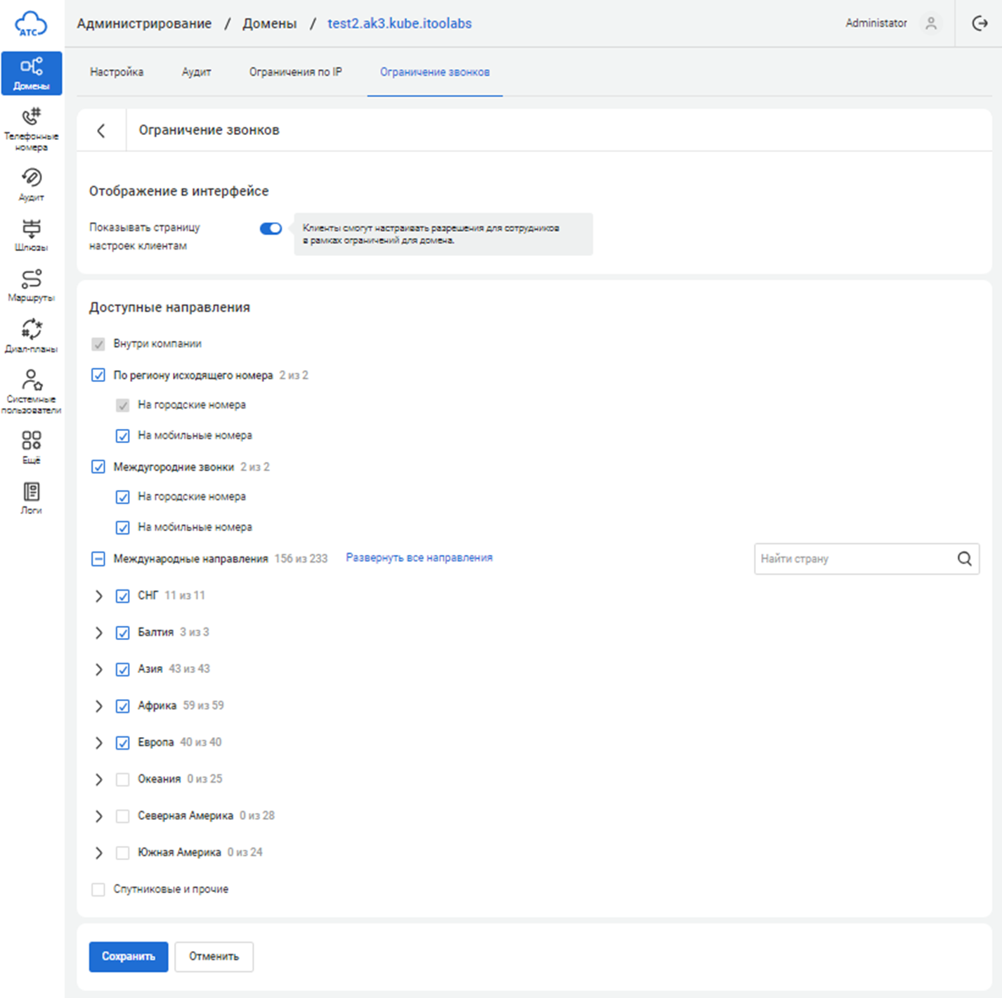Open the Логи sidebar icon

point(32,498)
